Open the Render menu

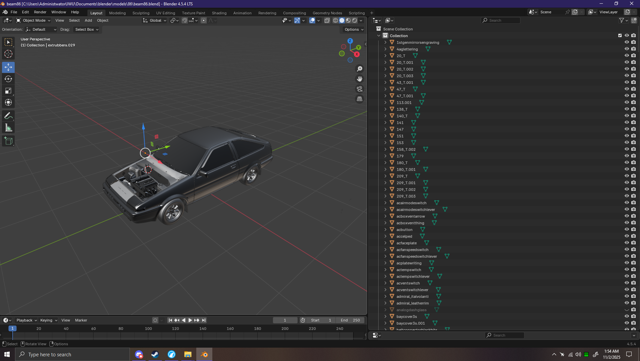tap(40, 12)
